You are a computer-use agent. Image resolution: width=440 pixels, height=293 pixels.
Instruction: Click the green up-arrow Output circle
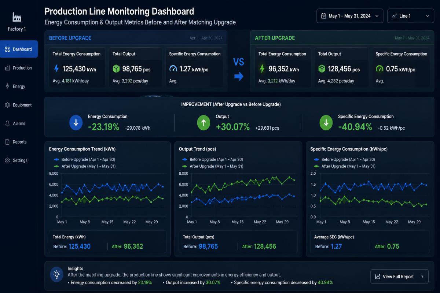coord(203,123)
